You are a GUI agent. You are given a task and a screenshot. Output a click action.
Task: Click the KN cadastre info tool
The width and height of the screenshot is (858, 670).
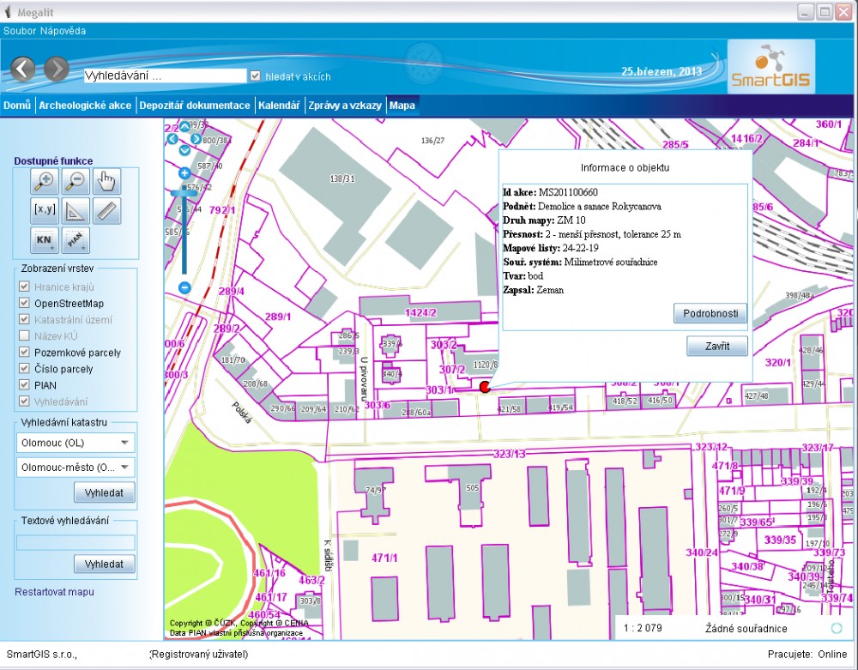click(x=45, y=240)
